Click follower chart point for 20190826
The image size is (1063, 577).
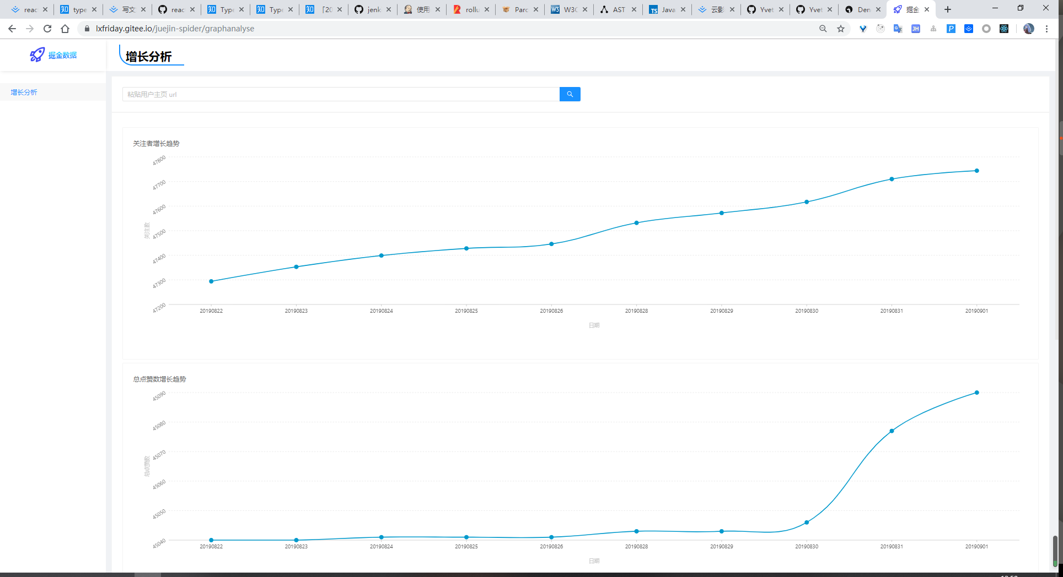tap(551, 244)
